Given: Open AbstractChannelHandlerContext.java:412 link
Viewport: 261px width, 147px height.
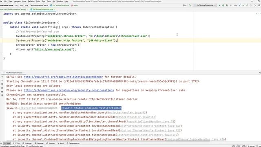Looking at the screenshot, I should coord(147,135).
